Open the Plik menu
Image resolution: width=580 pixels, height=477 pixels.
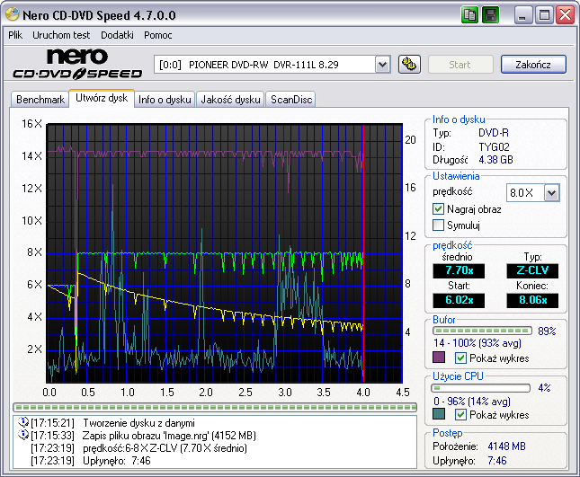pyautogui.click(x=15, y=35)
